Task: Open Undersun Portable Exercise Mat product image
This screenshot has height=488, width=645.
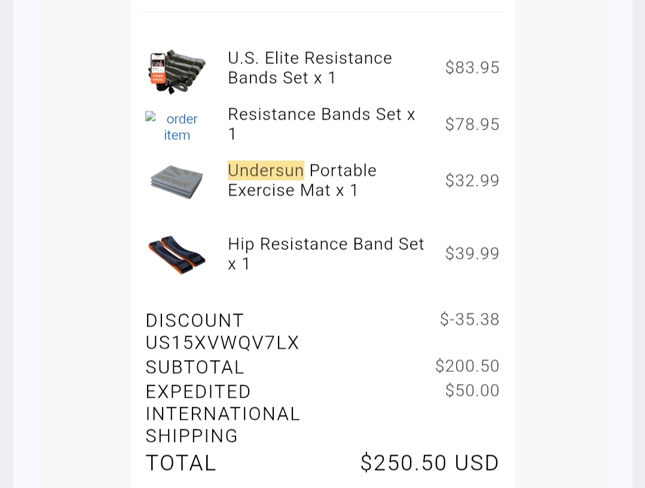Action: (x=177, y=181)
